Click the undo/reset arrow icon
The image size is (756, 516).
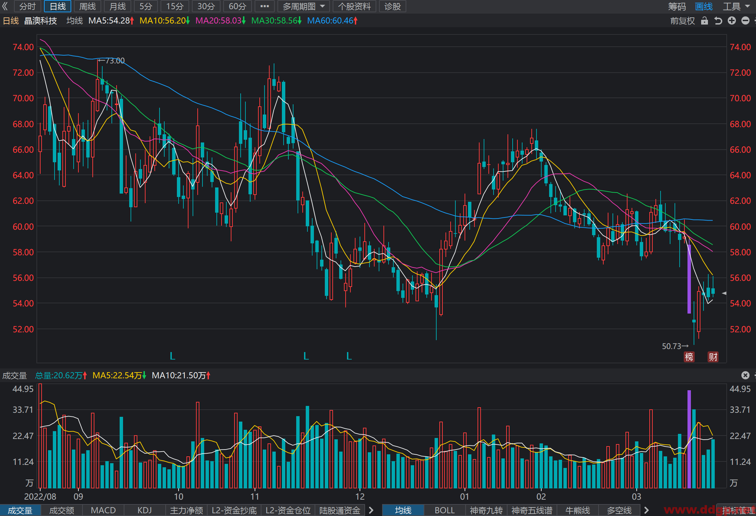pyautogui.click(x=718, y=21)
